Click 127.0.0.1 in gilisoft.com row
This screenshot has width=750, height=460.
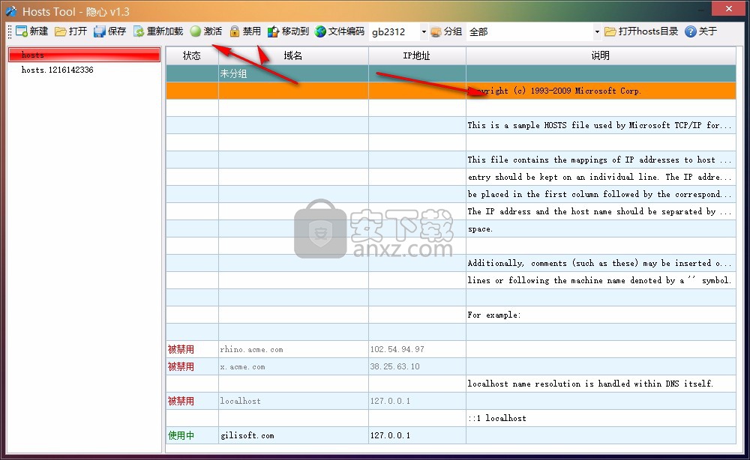(417, 435)
